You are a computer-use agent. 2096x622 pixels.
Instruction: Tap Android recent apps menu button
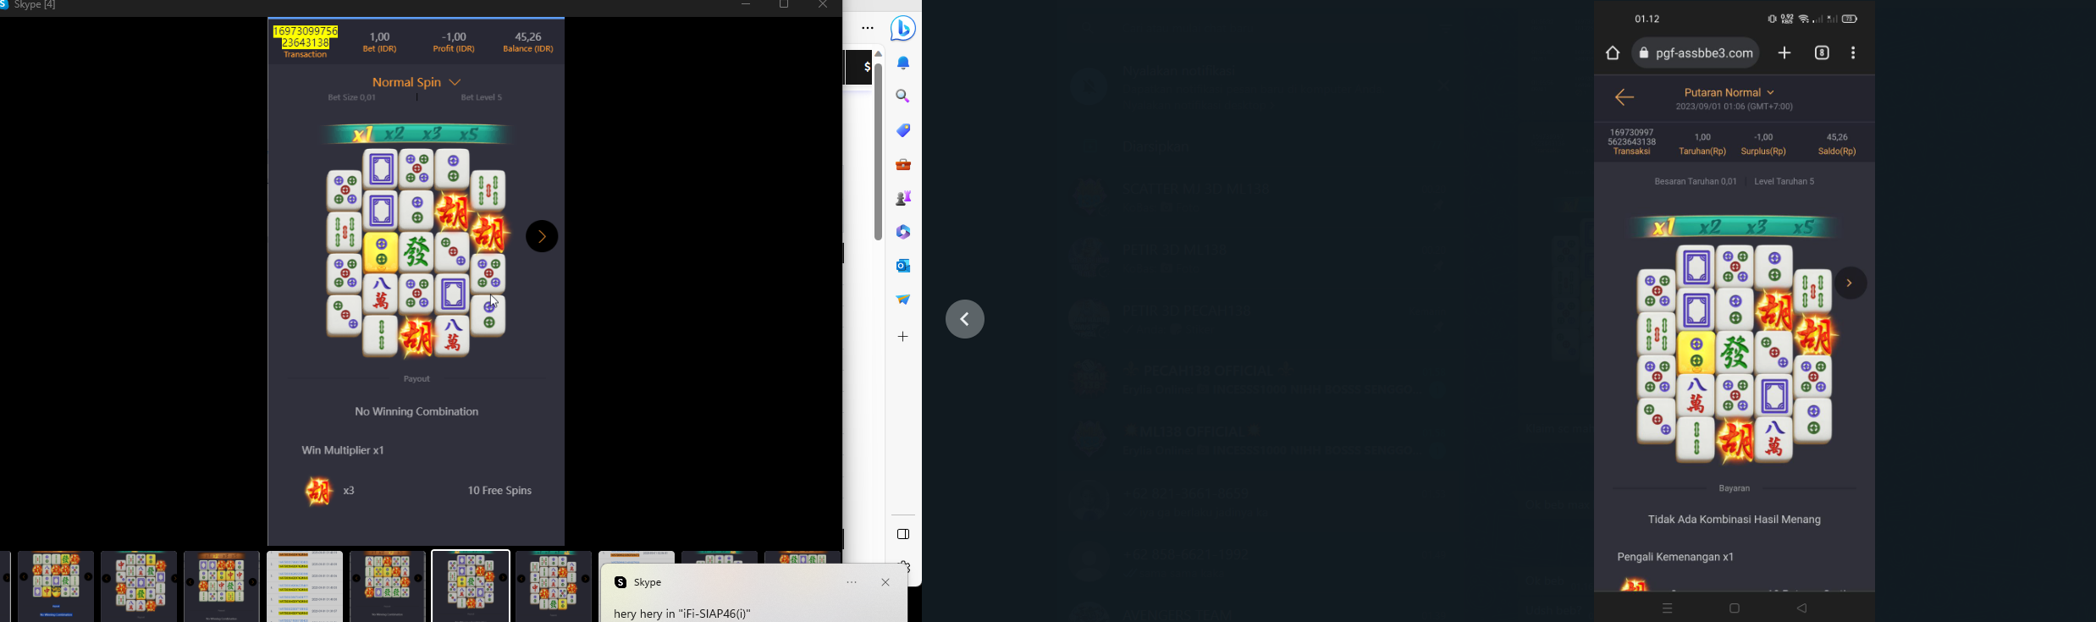coord(1668,608)
